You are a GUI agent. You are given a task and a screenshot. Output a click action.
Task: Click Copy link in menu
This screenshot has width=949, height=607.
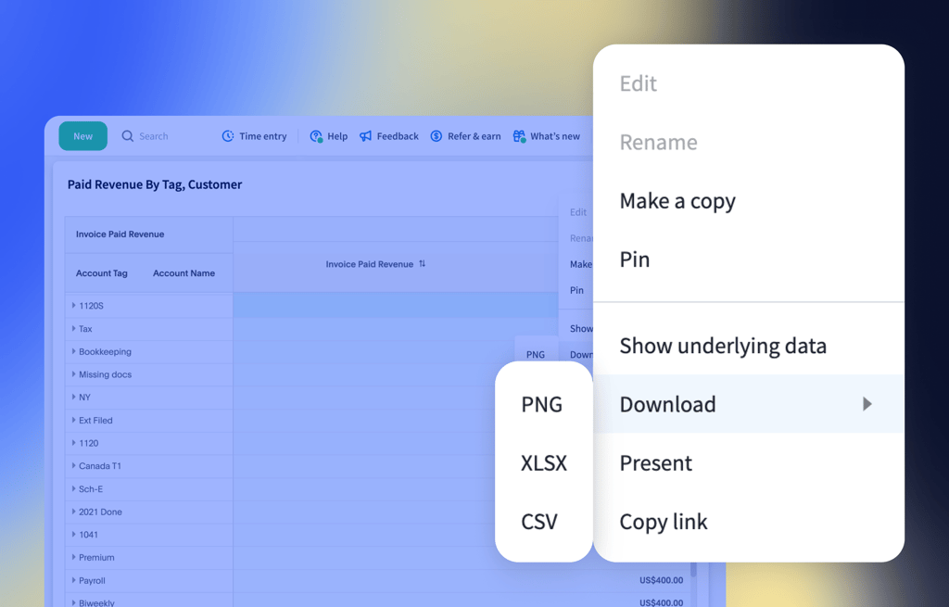[x=664, y=522]
